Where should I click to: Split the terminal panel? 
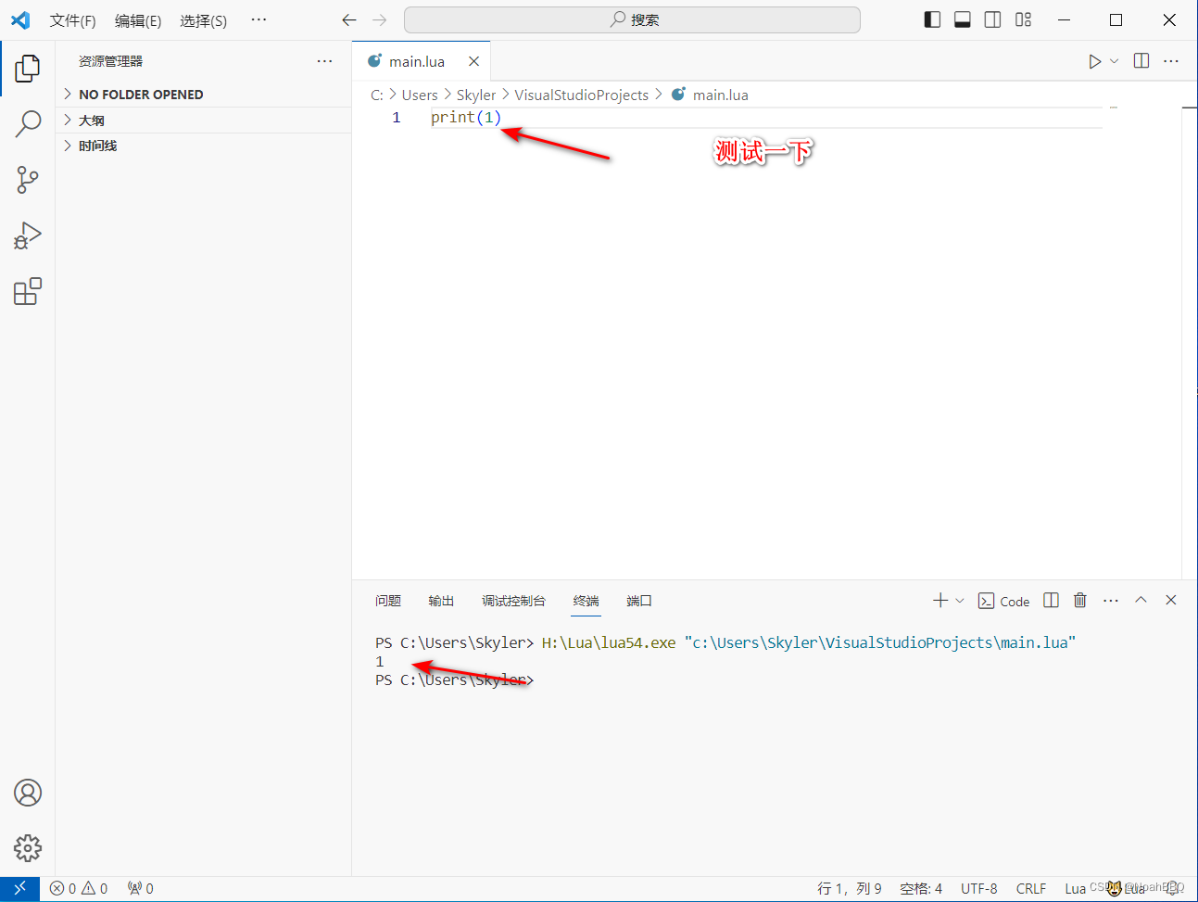pyautogui.click(x=1051, y=601)
